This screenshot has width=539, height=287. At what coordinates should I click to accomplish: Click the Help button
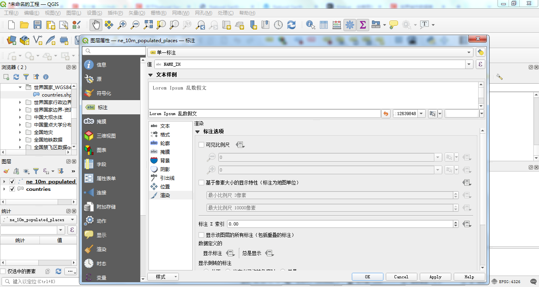click(x=469, y=277)
